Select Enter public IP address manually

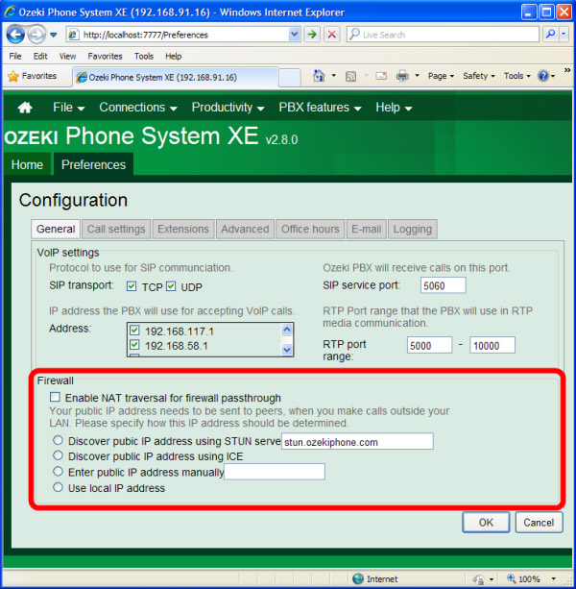click(58, 471)
